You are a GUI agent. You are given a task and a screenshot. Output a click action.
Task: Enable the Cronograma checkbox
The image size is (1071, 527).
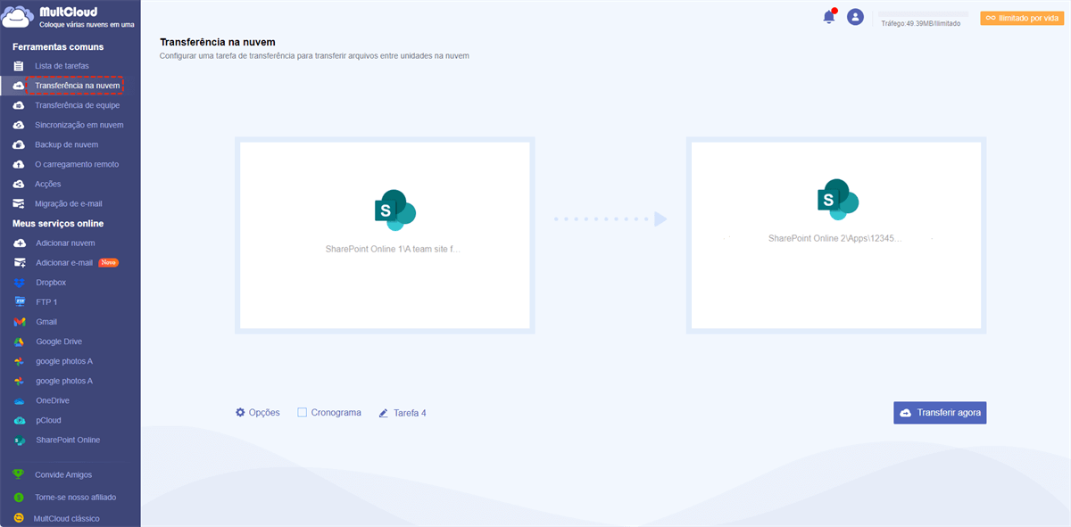click(303, 412)
